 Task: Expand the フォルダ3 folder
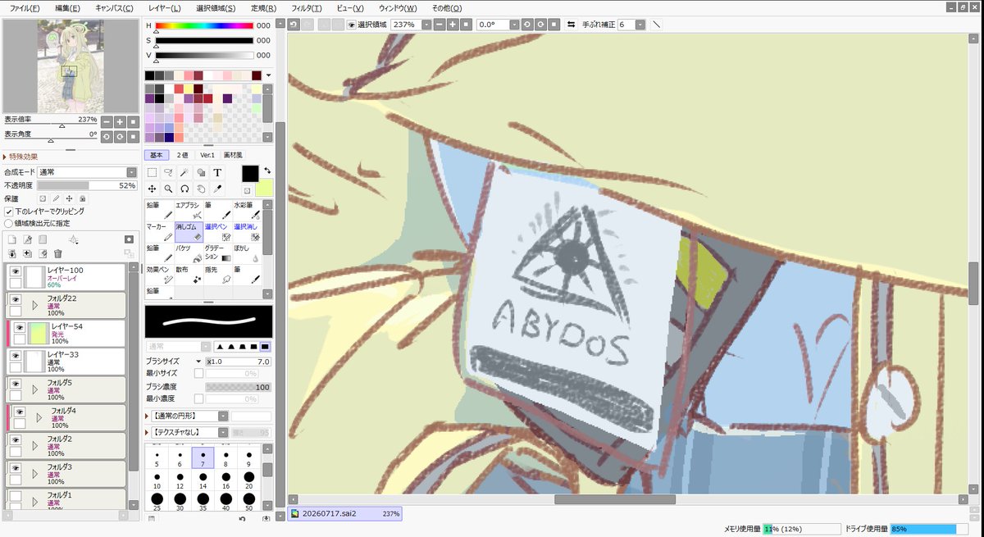pyautogui.click(x=34, y=474)
